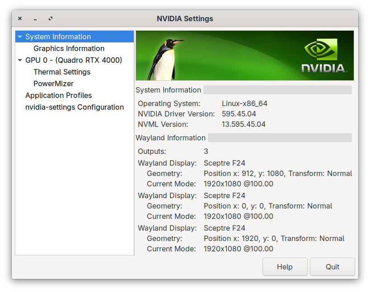Click the Linux-x86_64 operating system value
The width and height of the screenshot is (370, 292).
(x=244, y=103)
